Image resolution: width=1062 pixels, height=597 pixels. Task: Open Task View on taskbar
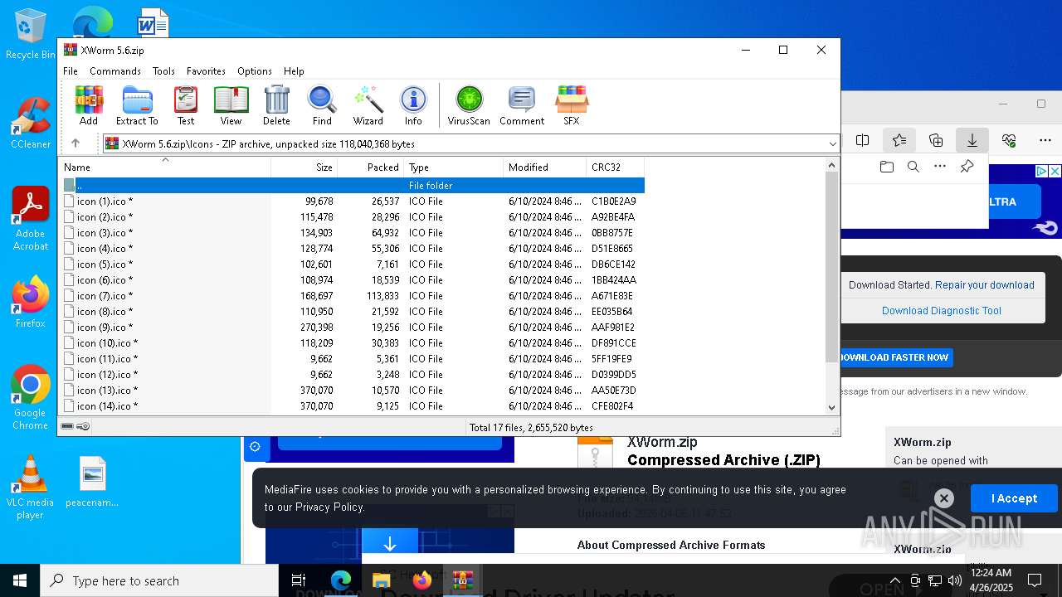(299, 580)
